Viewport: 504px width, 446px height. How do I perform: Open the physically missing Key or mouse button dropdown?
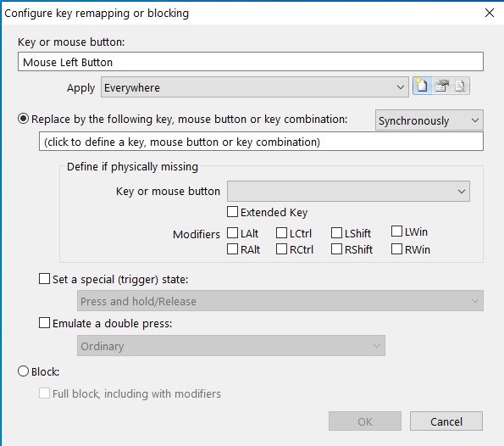click(x=348, y=192)
